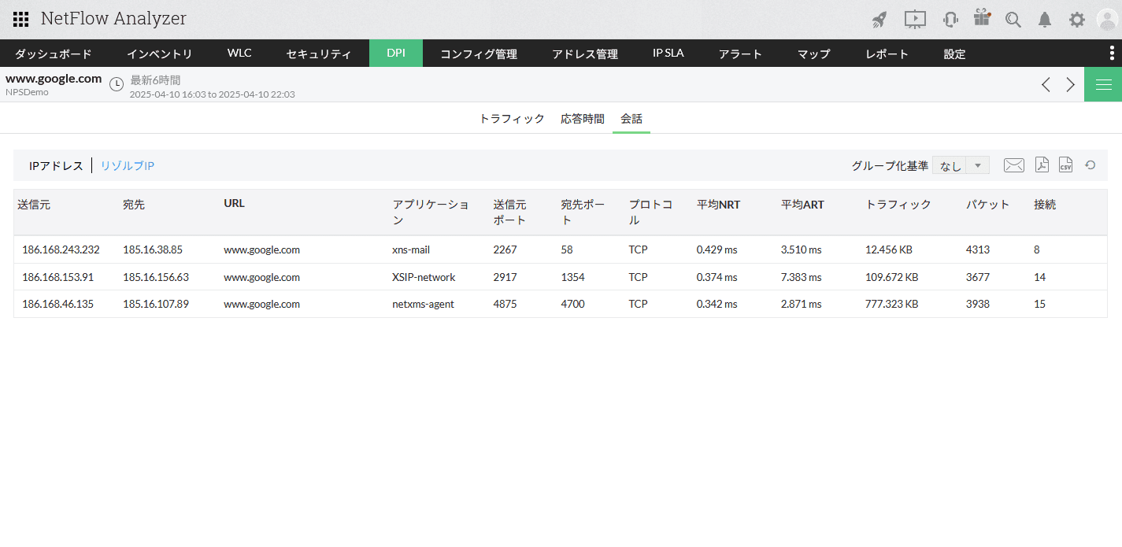Click source IP 186.168.46.135
The height and width of the screenshot is (547, 1122).
coord(57,304)
